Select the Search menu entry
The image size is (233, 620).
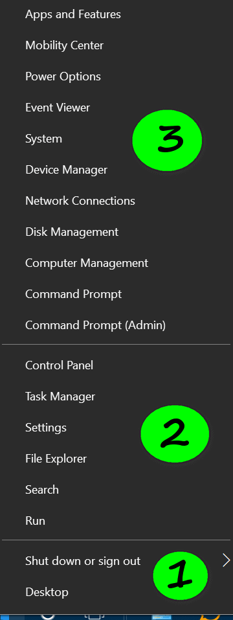(42, 490)
